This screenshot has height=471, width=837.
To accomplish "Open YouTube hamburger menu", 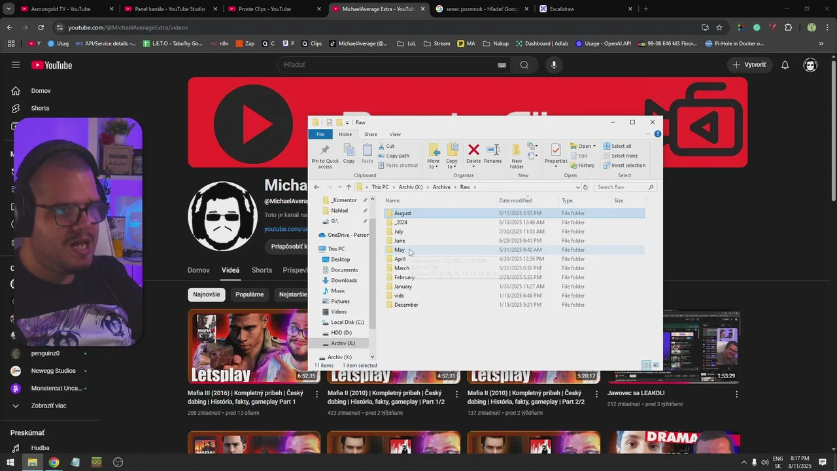I will 16,65.
